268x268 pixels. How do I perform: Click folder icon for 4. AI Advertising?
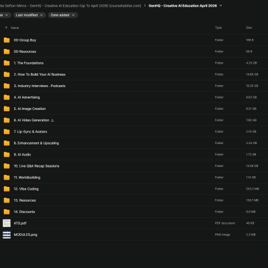point(7,97)
